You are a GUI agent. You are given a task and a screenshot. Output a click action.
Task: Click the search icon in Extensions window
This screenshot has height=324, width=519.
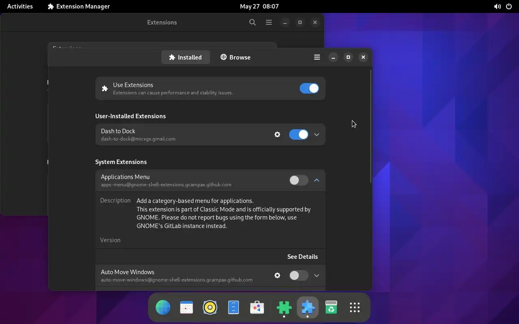253,22
